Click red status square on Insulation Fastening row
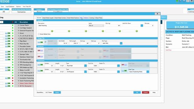194x109 pixels. click(x=13, y=78)
